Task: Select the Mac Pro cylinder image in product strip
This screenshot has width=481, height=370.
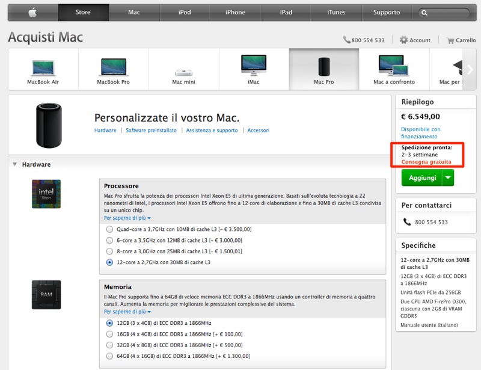Action: [324, 67]
